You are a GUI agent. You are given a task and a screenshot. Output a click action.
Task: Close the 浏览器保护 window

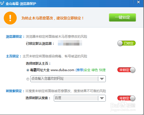click(138, 2)
